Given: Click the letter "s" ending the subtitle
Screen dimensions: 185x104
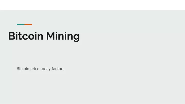Looking at the screenshot, I should [x=63, y=69].
